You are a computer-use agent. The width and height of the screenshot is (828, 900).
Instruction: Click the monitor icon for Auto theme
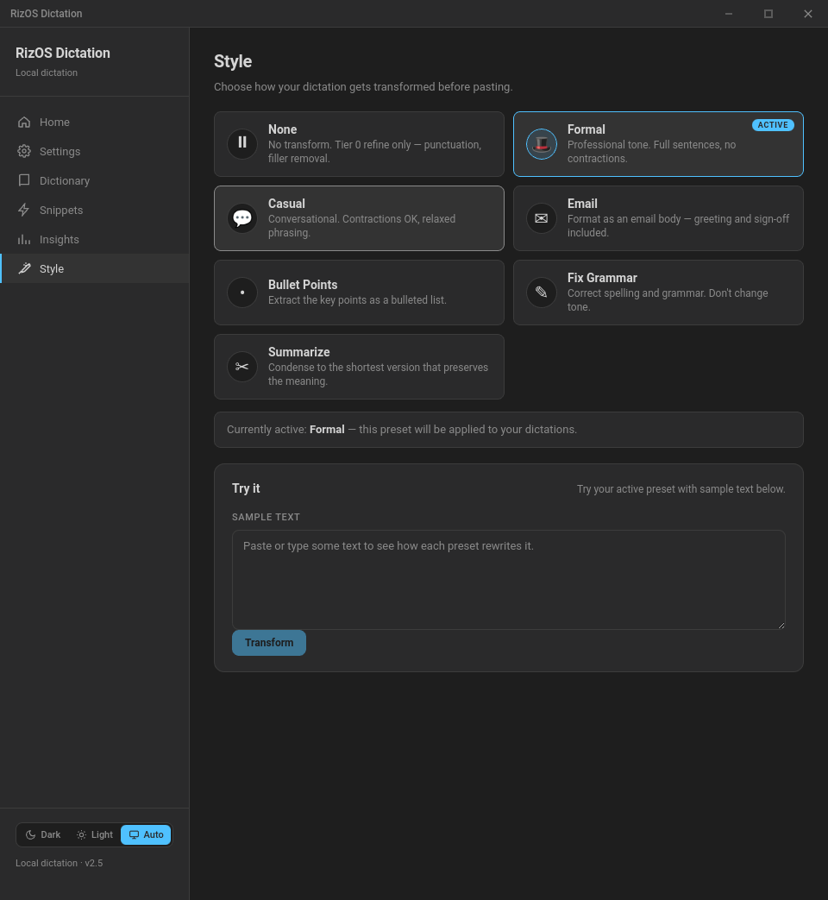134,834
